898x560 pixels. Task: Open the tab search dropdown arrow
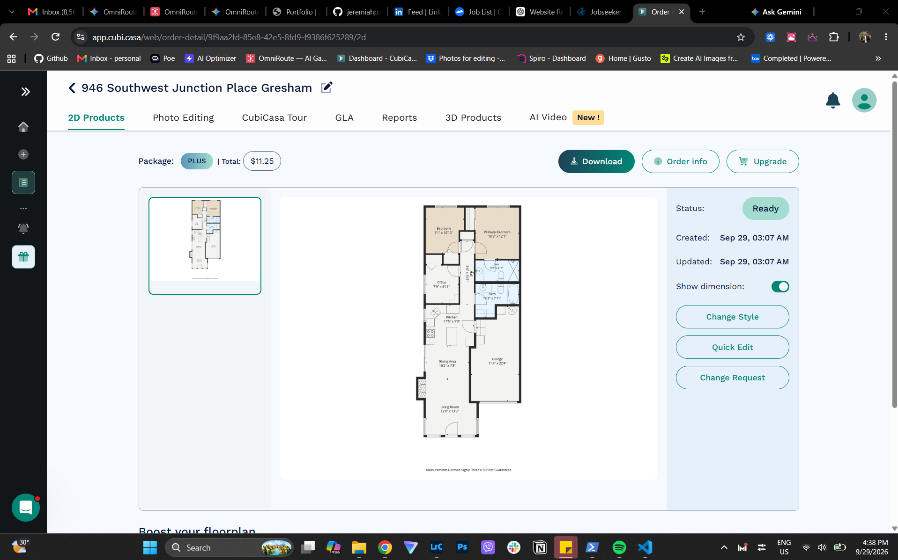[x=12, y=12]
